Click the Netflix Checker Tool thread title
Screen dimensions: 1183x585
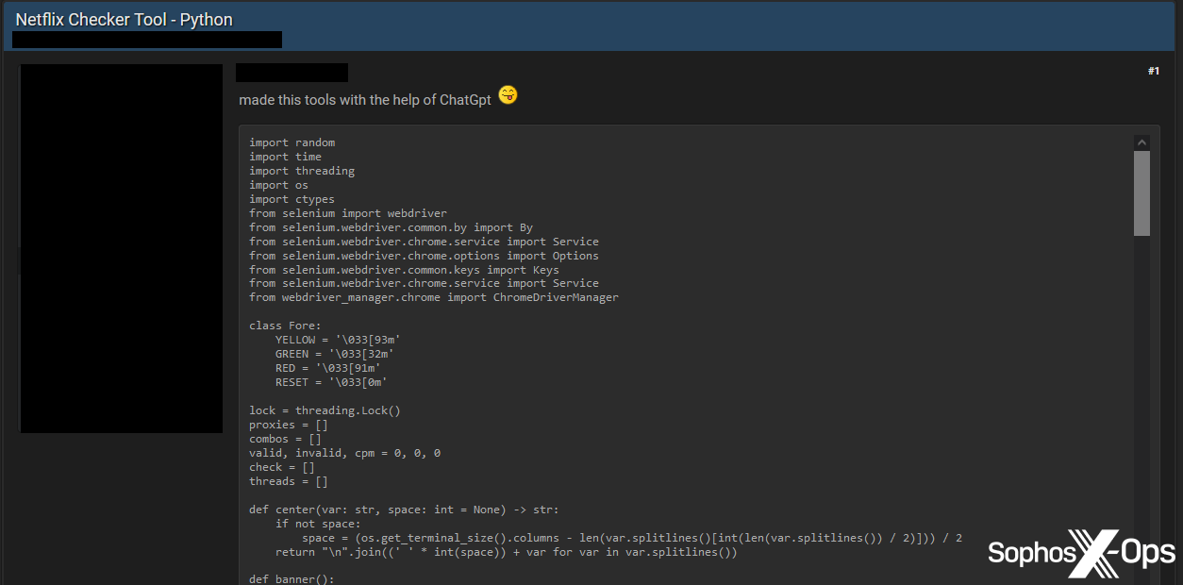coord(124,19)
